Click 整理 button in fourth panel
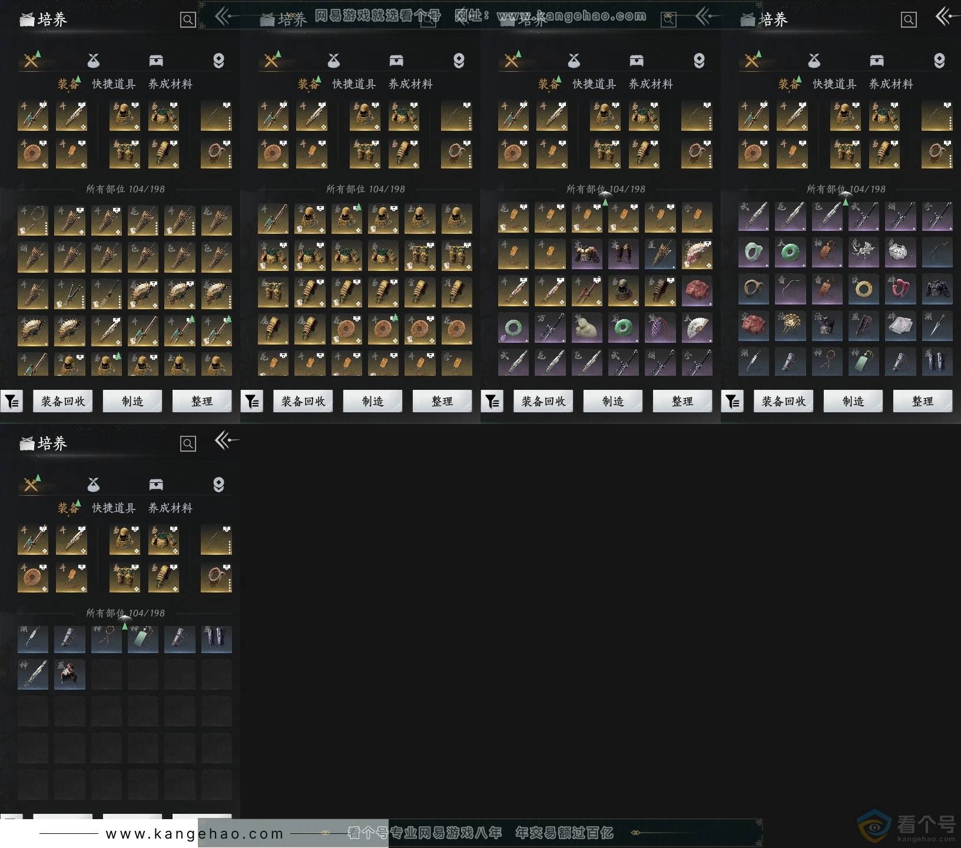The width and height of the screenshot is (961, 848). pos(923,402)
